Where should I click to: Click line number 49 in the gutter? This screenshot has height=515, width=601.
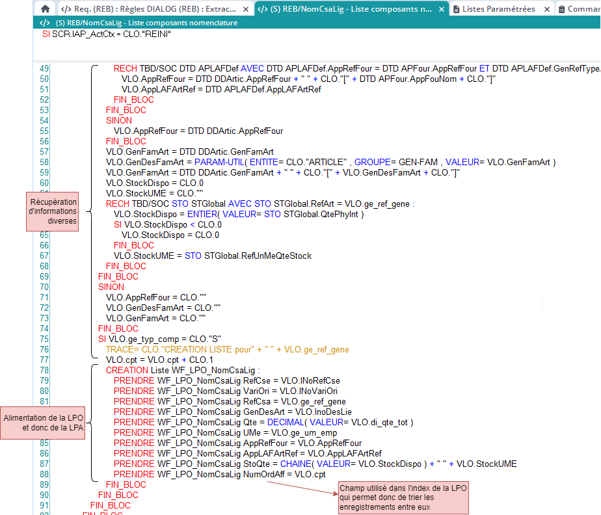pos(44,68)
